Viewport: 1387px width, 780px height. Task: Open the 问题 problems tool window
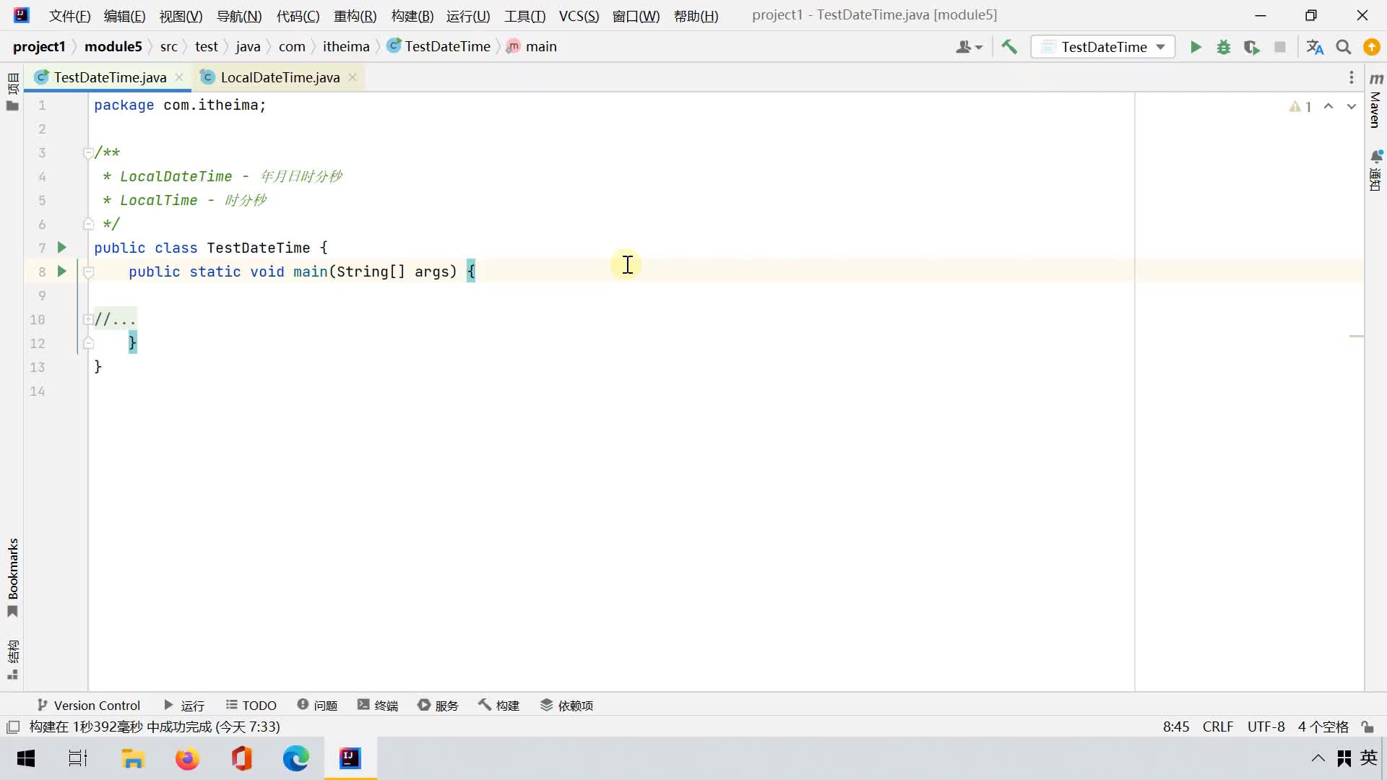(x=317, y=706)
